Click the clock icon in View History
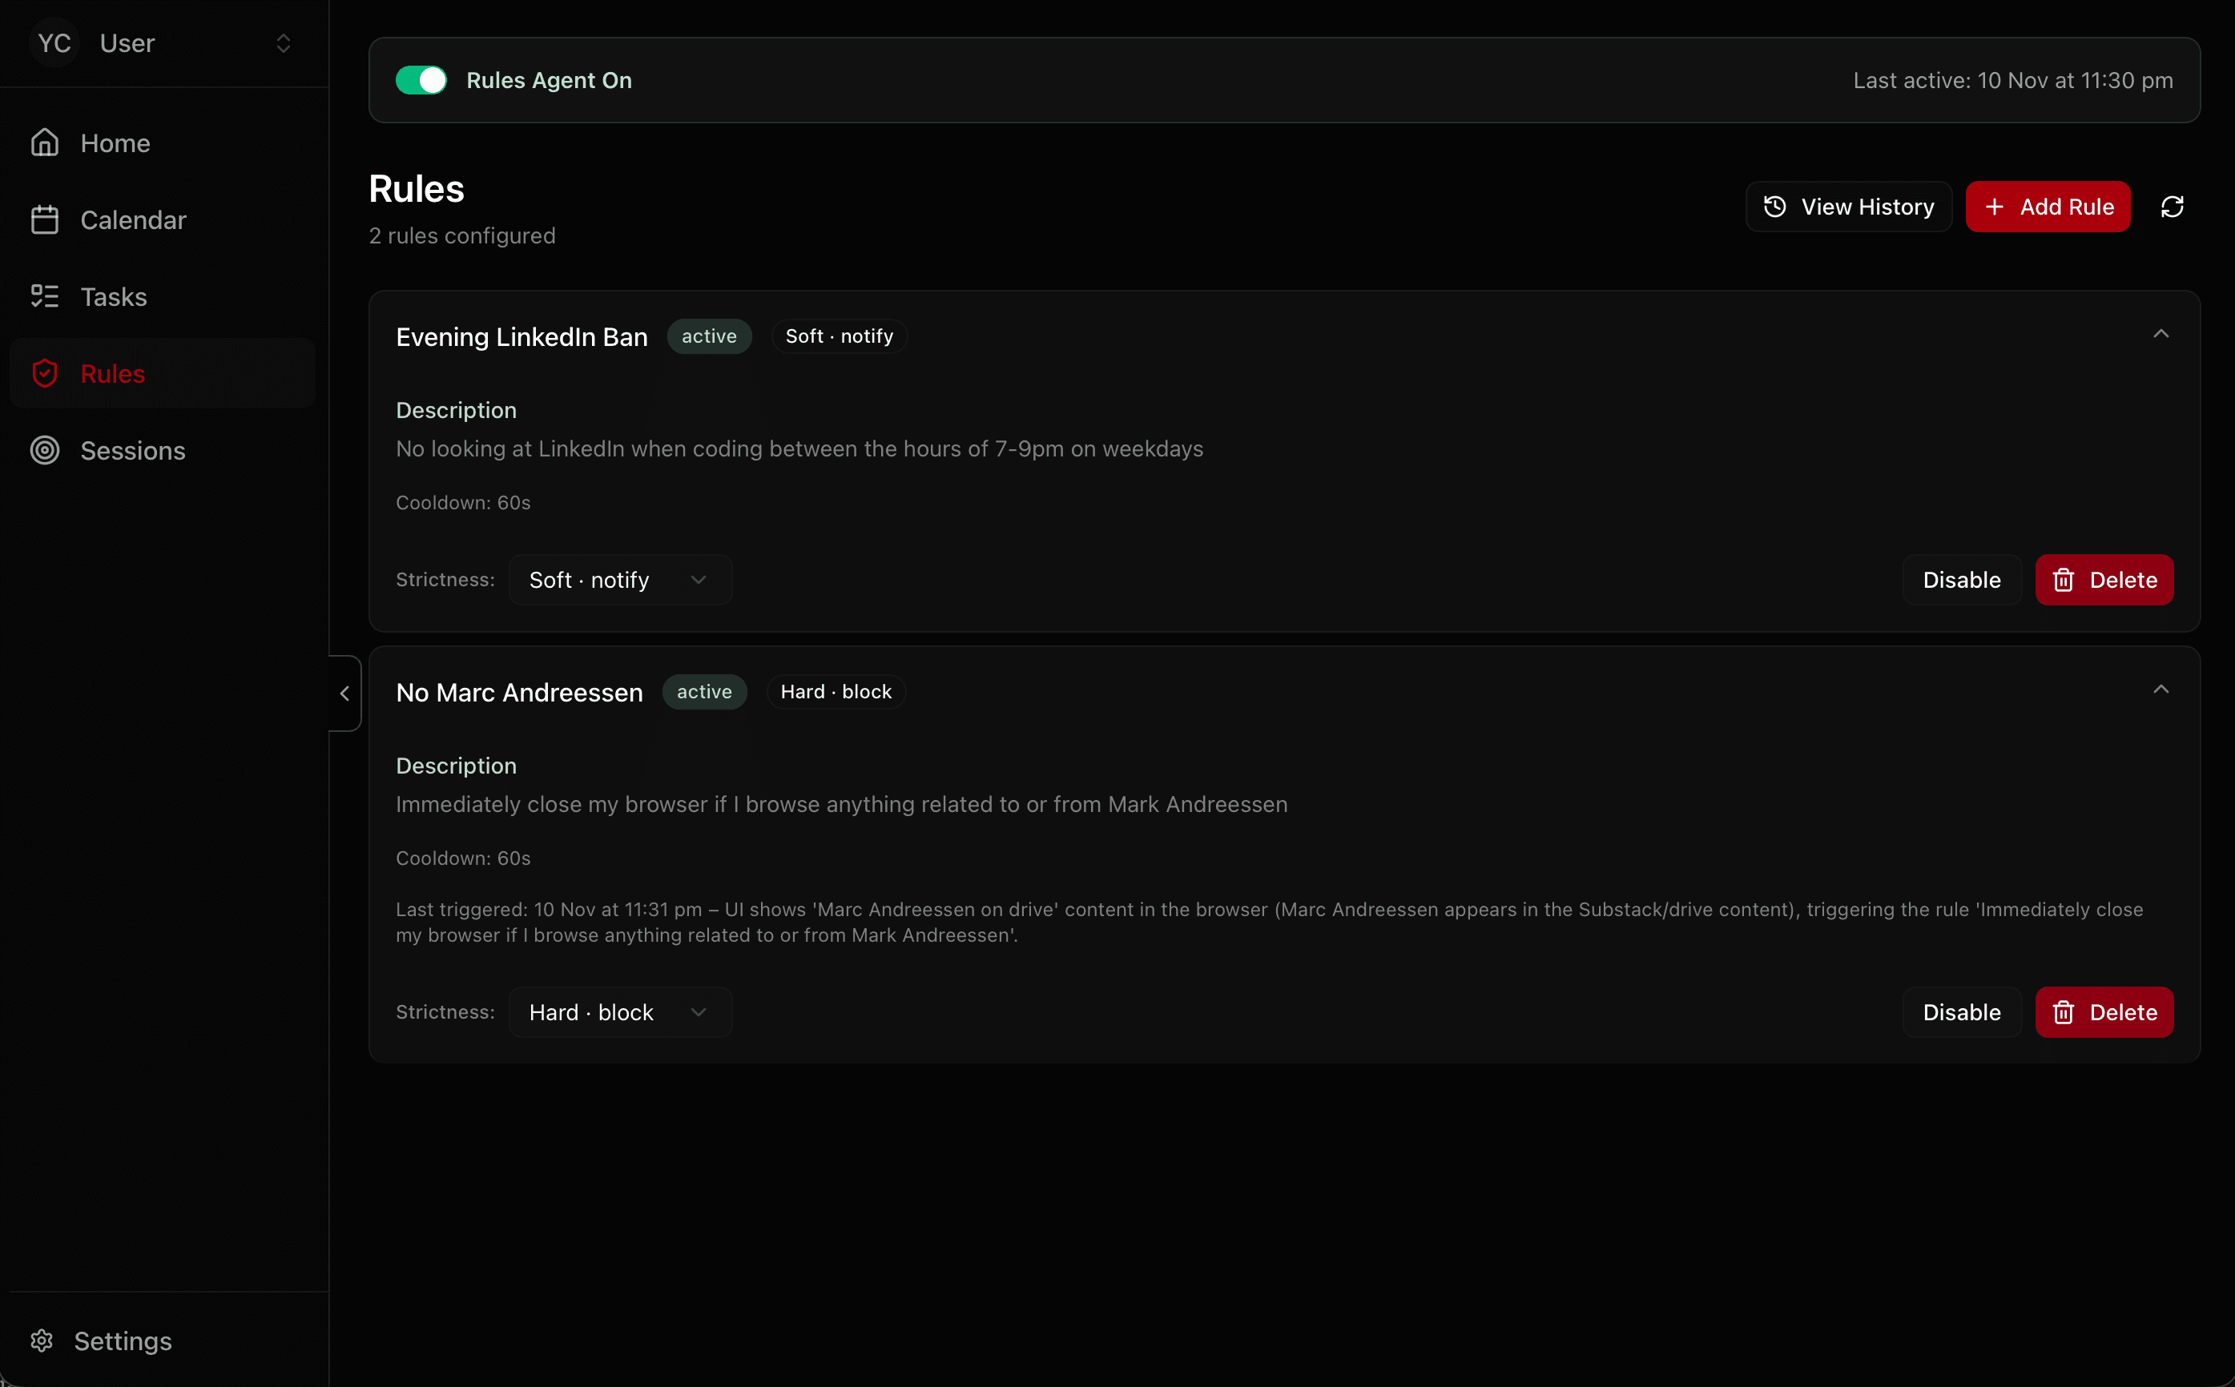2235x1387 pixels. coord(1774,207)
